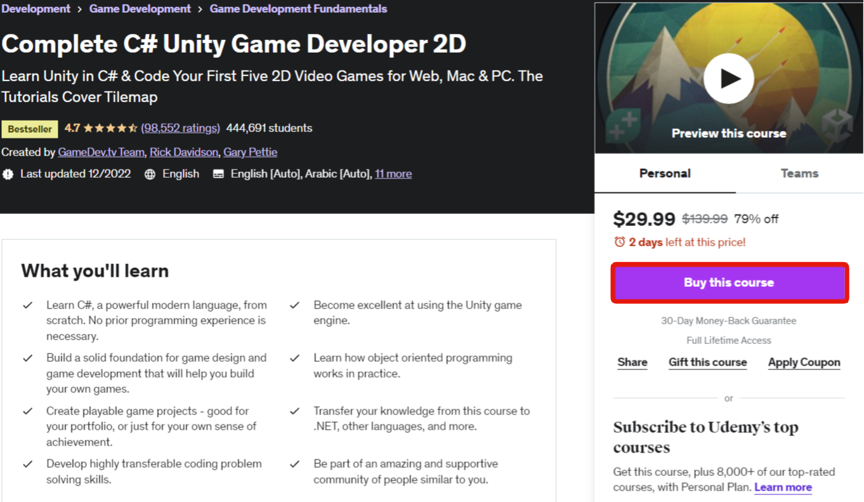The image size is (864, 502).
Task: Click the globe language icon
Action: click(x=150, y=174)
